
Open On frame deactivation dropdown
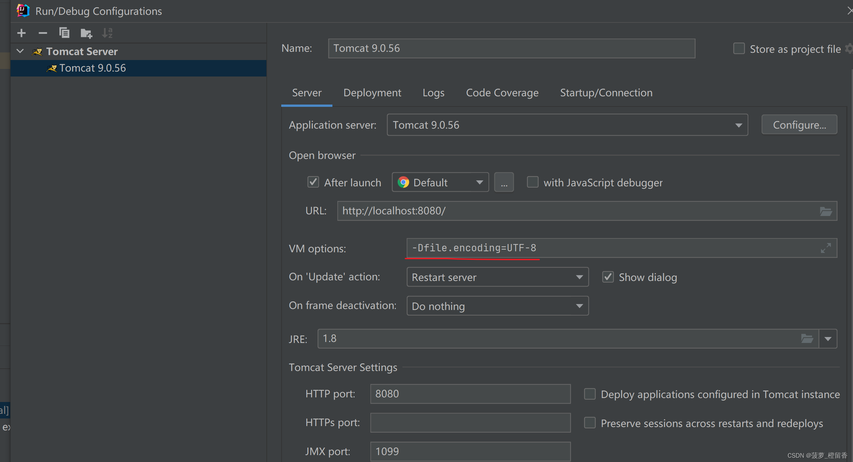coord(497,306)
